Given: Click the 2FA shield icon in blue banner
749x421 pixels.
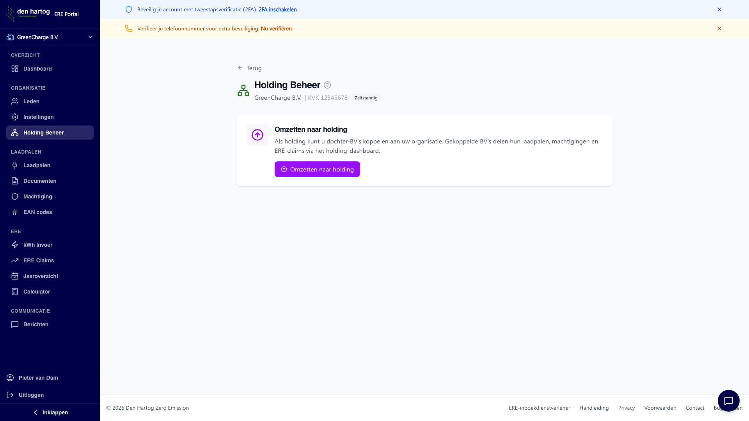Looking at the screenshot, I should [x=129, y=9].
